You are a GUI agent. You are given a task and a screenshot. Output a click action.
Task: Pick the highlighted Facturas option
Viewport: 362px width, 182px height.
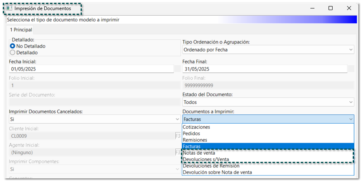coord(192,147)
